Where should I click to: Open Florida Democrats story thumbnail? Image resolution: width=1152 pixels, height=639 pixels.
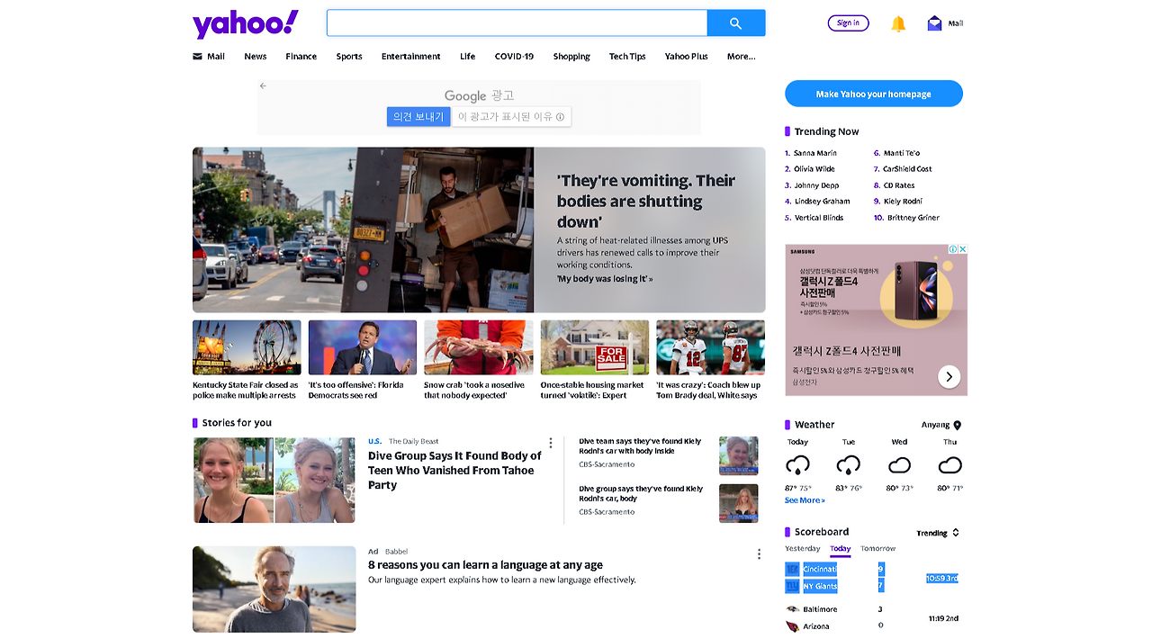coord(363,347)
